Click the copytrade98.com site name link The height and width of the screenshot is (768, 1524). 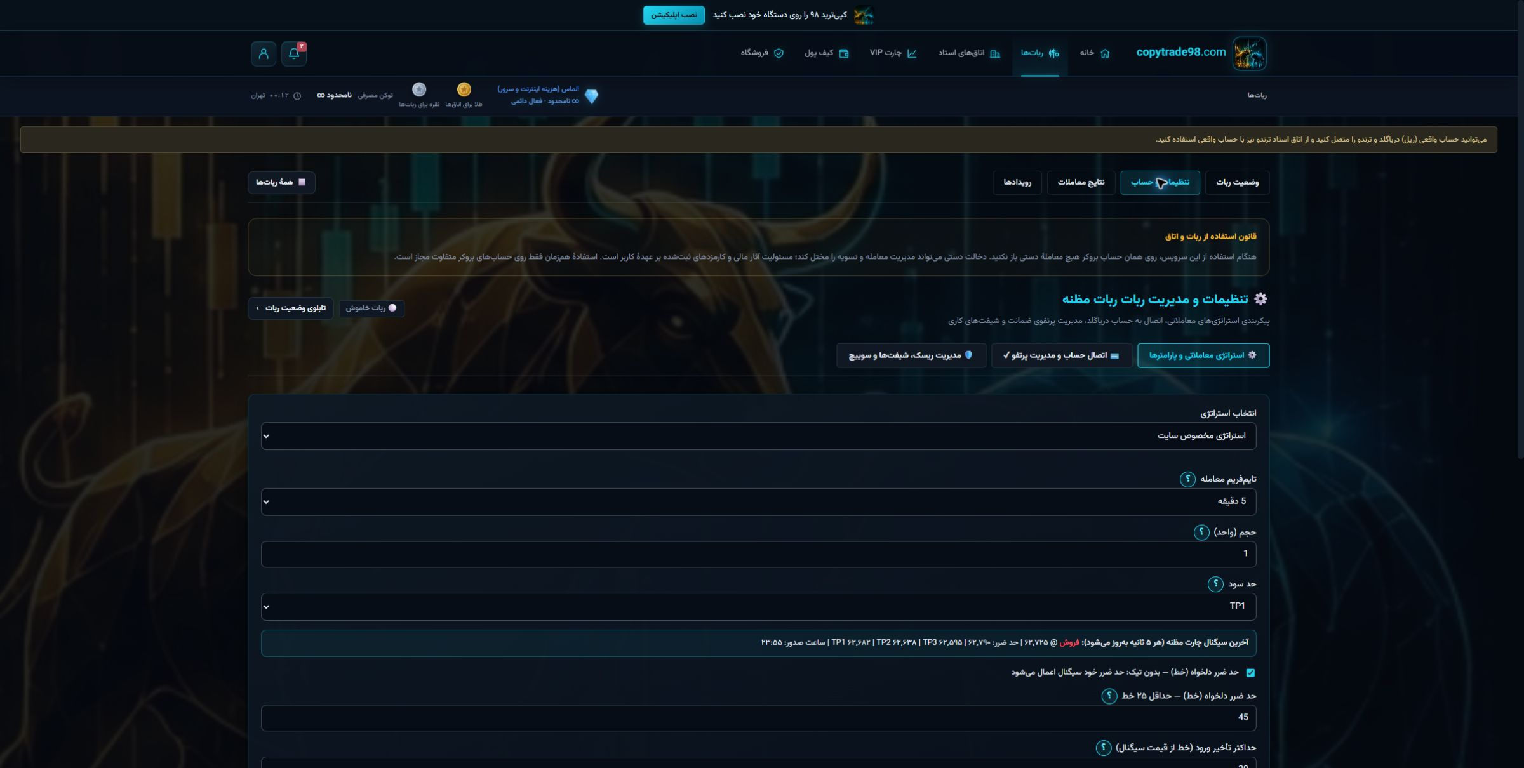pyautogui.click(x=1180, y=53)
